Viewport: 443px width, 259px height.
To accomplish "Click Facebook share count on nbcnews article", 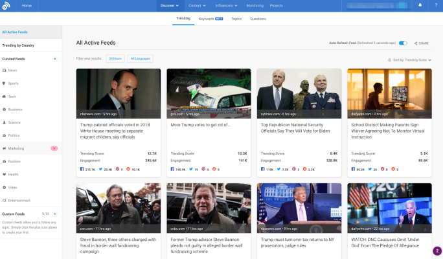I will [x=87, y=169].
